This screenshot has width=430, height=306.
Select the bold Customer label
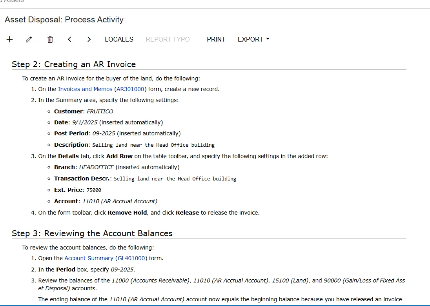pyautogui.click(x=68, y=111)
